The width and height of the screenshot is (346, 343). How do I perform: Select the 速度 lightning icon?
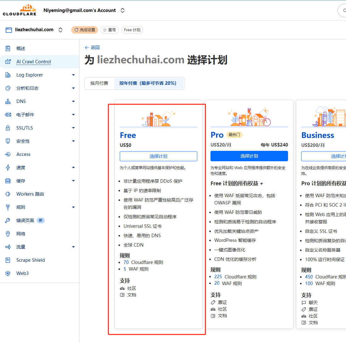click(8, 167)
